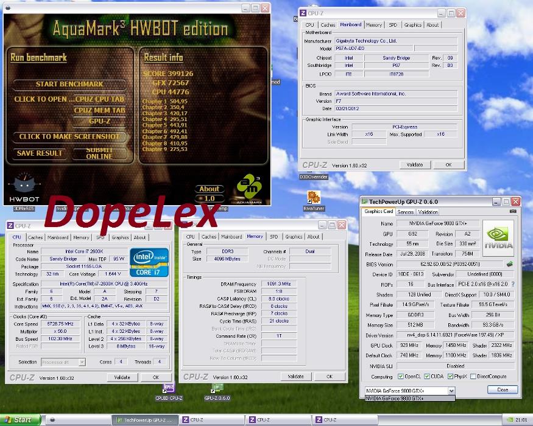The image size is (533, 426).
Task: Click the motherboard Model P67A-UD7-B3 field
Action: pyautogui.click(x=374, y=48)
